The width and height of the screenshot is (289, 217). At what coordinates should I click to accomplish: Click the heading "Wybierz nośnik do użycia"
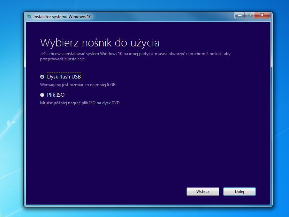point(100,43)
